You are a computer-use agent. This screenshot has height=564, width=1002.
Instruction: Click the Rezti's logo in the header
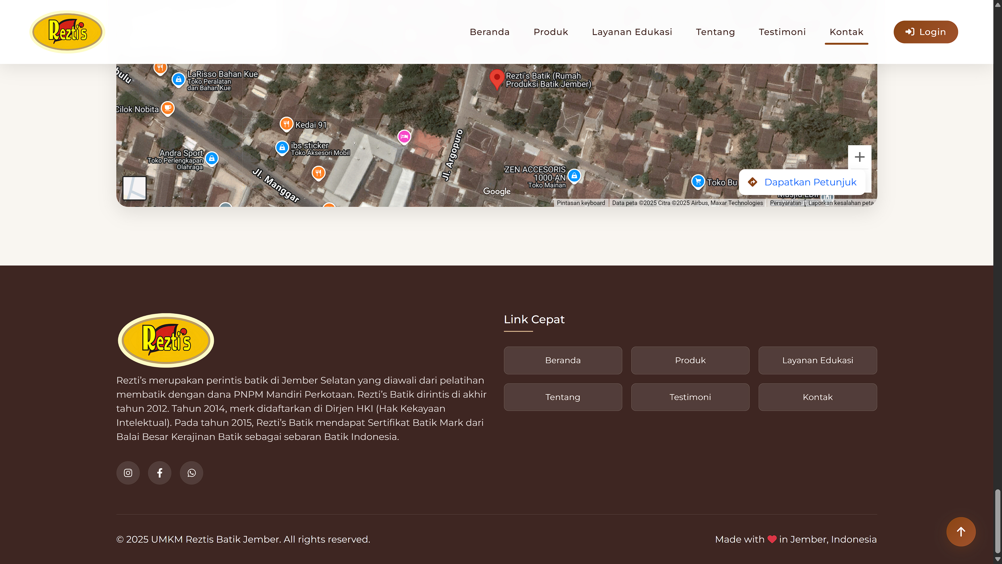[x=67, y=32]
